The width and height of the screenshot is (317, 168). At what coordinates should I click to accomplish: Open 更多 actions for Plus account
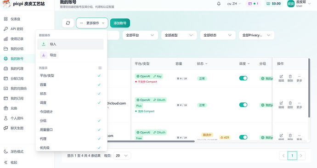pos(299,105)
